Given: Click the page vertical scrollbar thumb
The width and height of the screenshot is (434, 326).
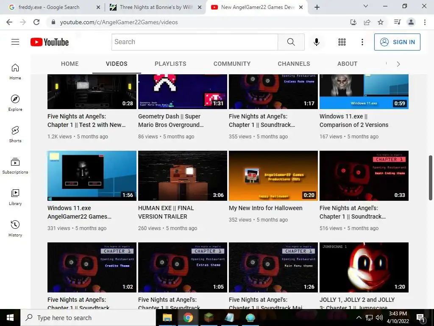Looking at the screenshot, I should tap(431, 178).
